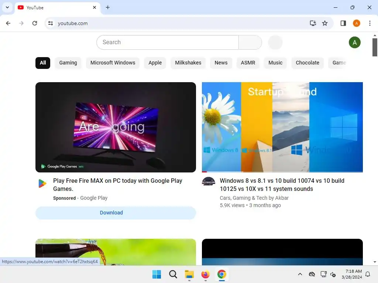Open the green YouTube account avatar

click(x=355, y=43)
